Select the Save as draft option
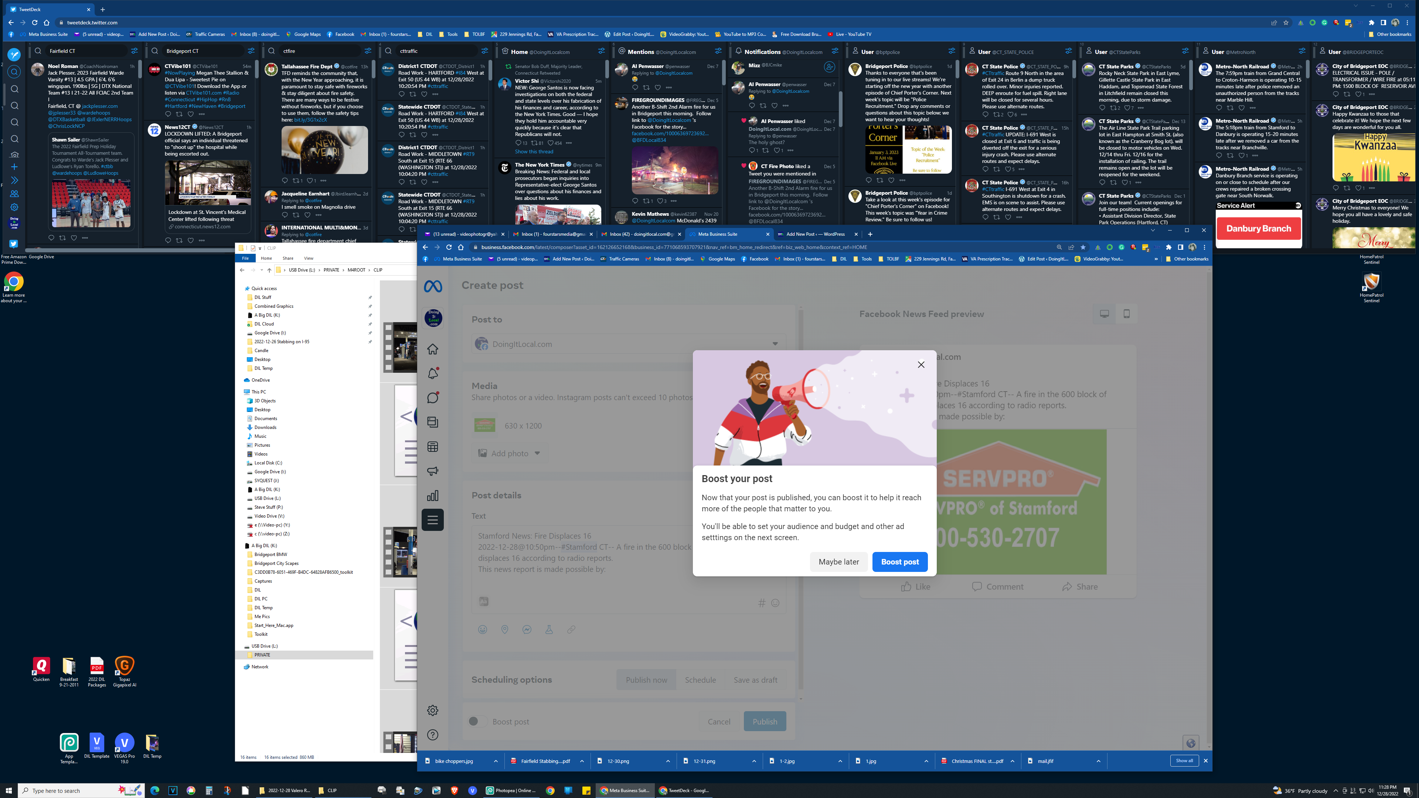This screenshot has width=1419, height=798. point(755,680)
